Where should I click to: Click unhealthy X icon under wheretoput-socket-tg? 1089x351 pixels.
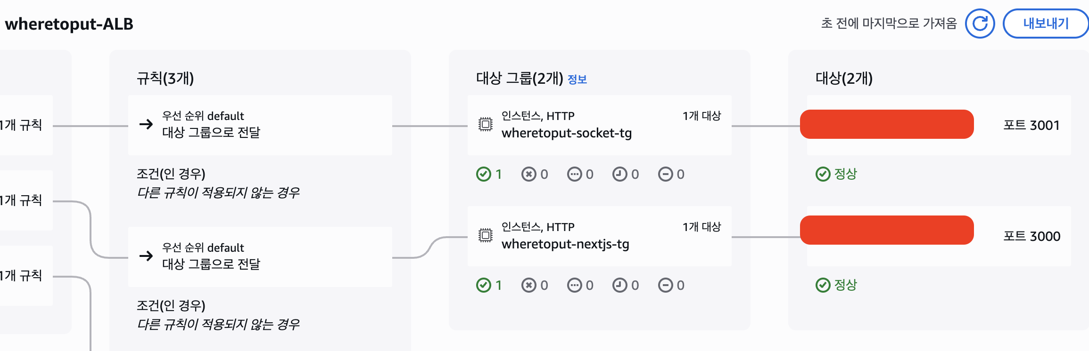pos(529,174)
